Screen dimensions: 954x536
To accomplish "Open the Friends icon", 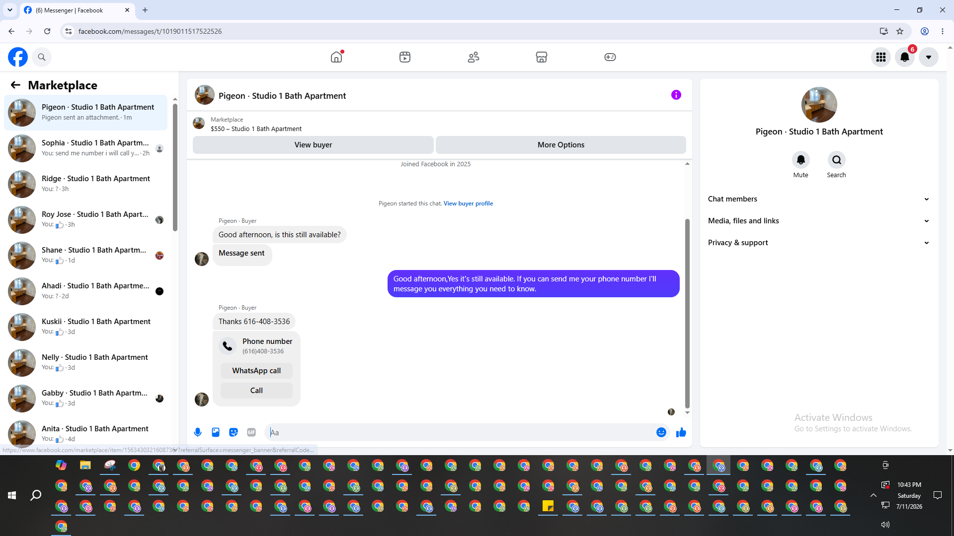I will [474, 57].
